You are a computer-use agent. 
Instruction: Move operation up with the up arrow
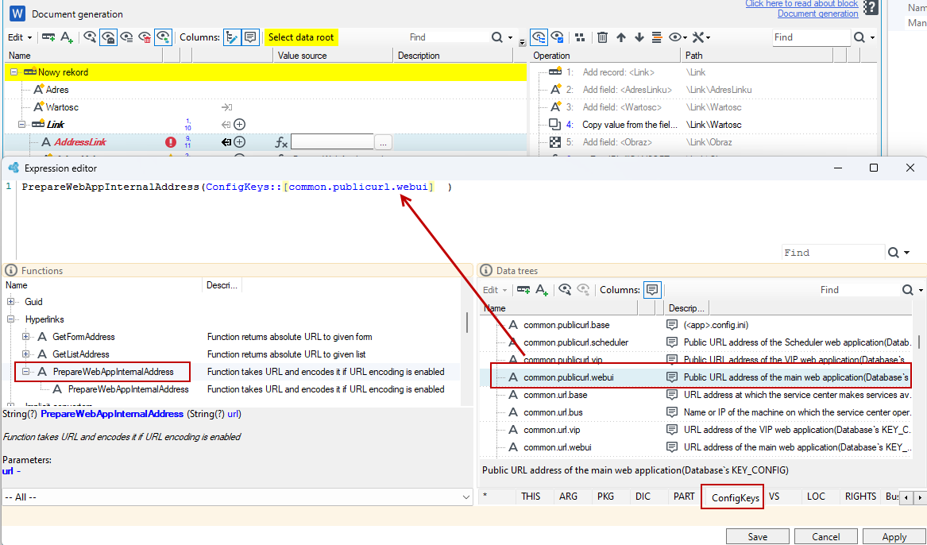(x=620, y=37)
